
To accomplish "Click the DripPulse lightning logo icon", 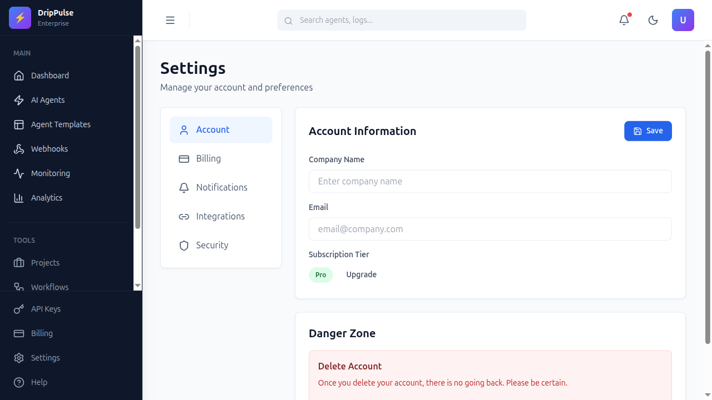I will pyautogui.click(x=20, y=18).
